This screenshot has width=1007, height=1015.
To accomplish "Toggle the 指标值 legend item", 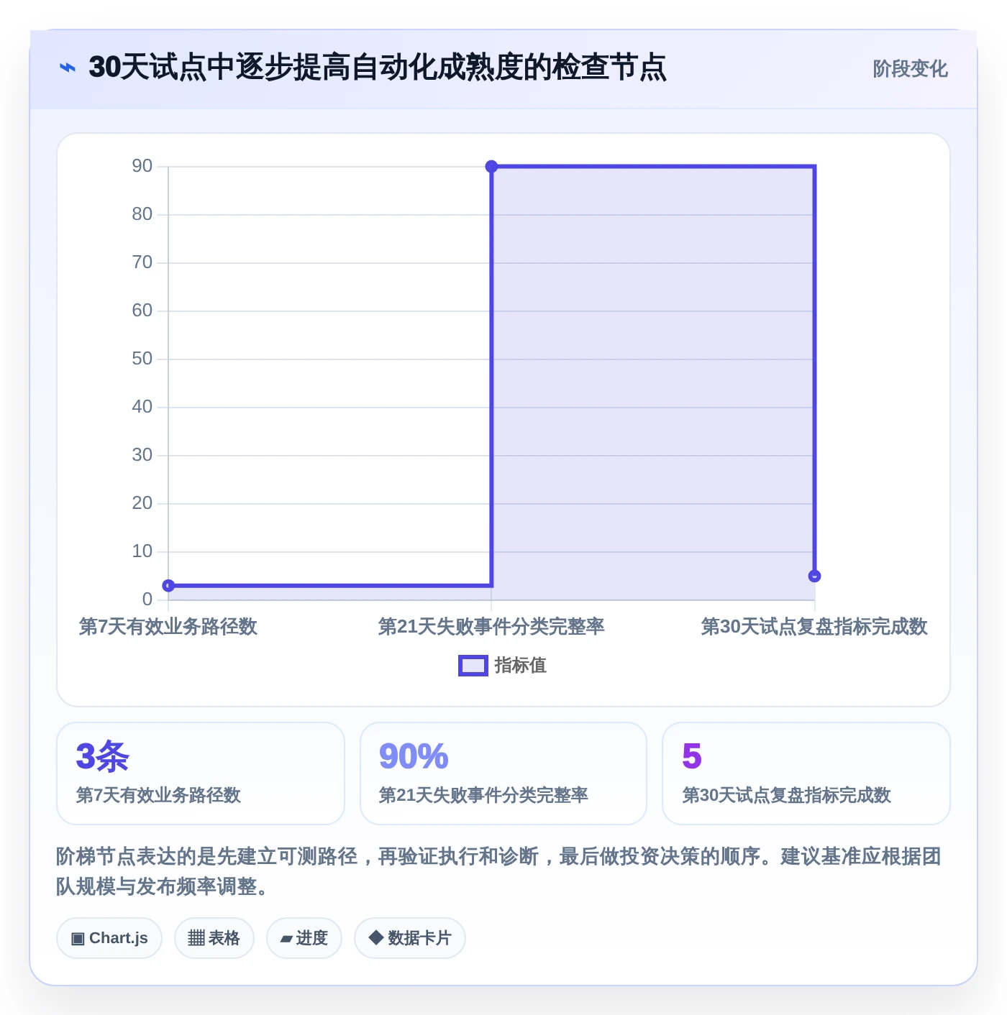I will coord(503,666).
